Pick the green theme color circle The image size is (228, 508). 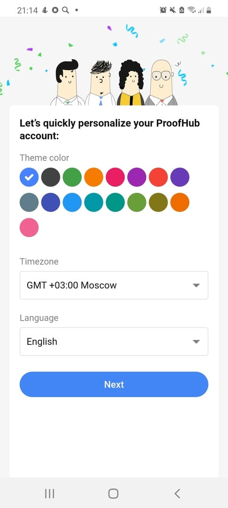click(x=72, y=177)
